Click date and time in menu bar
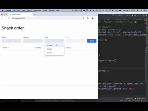Image resolution: width=148 pixels, height=111 pixels. pyautogui.click(x=129, y=10)
